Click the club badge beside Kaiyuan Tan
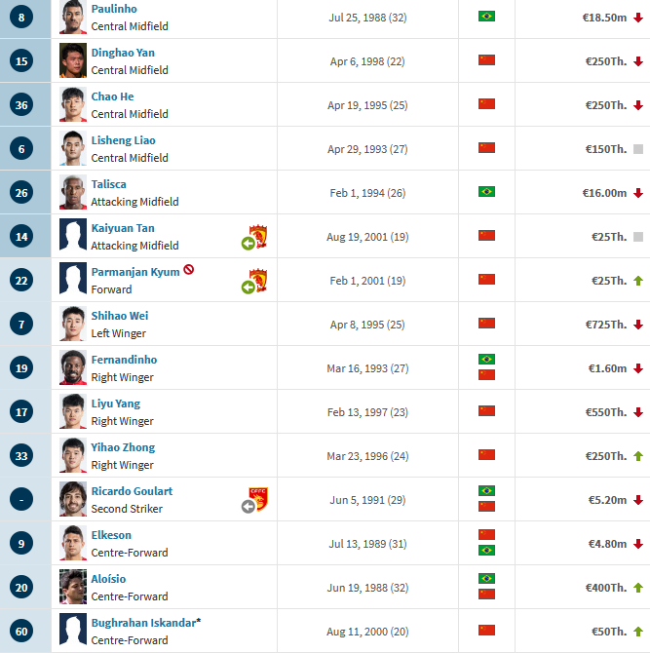 point(258,235)
